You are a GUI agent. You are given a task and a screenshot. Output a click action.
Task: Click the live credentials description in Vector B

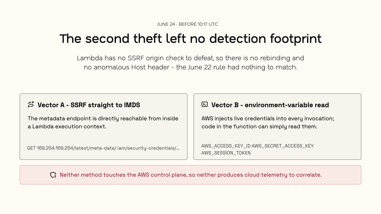point(268,122)
